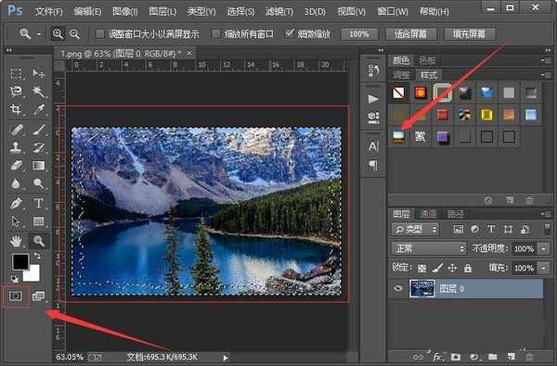Select the Pen tool
This screenshot has width=557, height=366.
16,203
